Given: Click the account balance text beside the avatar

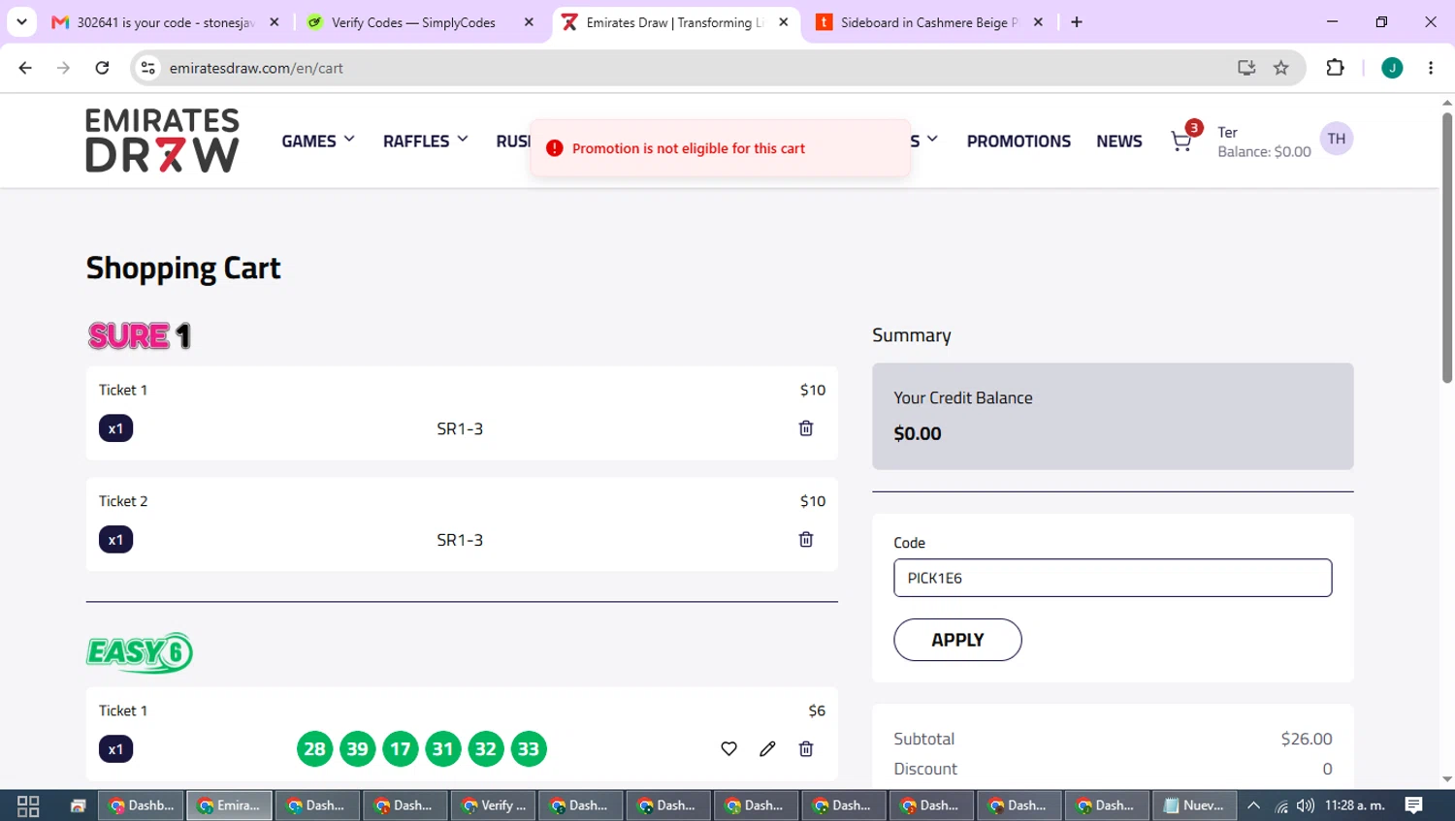Looking at the screenshot, I should pyautogui.click(x=1264, y=152).
